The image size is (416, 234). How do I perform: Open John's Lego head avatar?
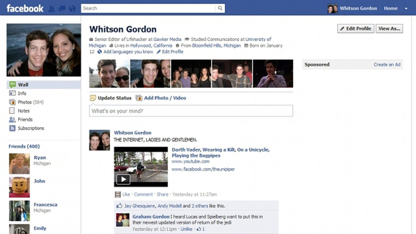point(19,187)
